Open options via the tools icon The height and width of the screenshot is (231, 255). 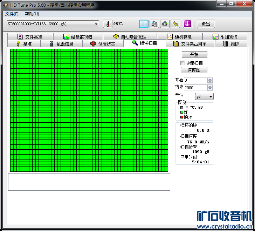point(175,24)
